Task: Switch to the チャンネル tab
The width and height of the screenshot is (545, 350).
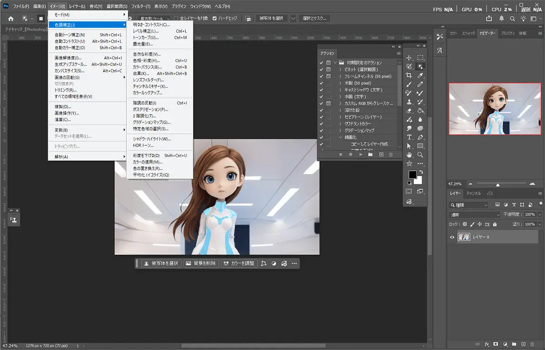Action: click(x=473, y=193)
